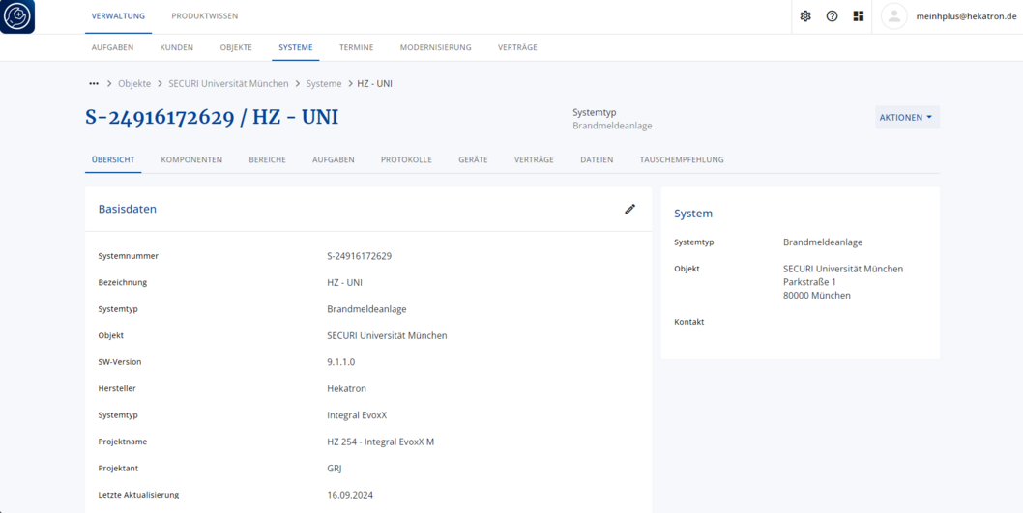1023x513 pixels.
Task: Open the settings gear icon
Action: point(805,16)
